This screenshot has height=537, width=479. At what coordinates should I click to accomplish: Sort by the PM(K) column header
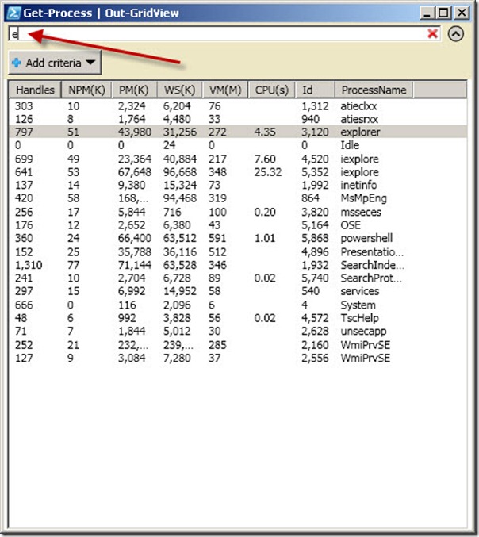pos(134,90)
